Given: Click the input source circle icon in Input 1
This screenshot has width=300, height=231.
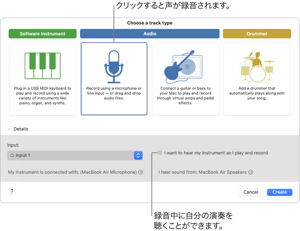Looking at the screenshot, I should point(12,155).
